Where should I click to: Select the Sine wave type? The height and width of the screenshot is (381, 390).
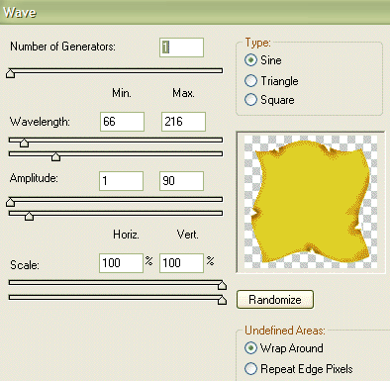tap(250, 60)
